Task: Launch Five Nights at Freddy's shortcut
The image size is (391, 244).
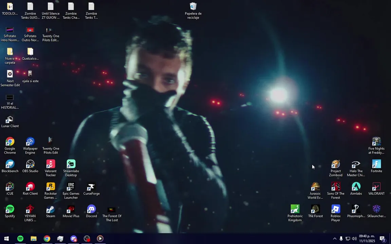Action: point(376,146)
